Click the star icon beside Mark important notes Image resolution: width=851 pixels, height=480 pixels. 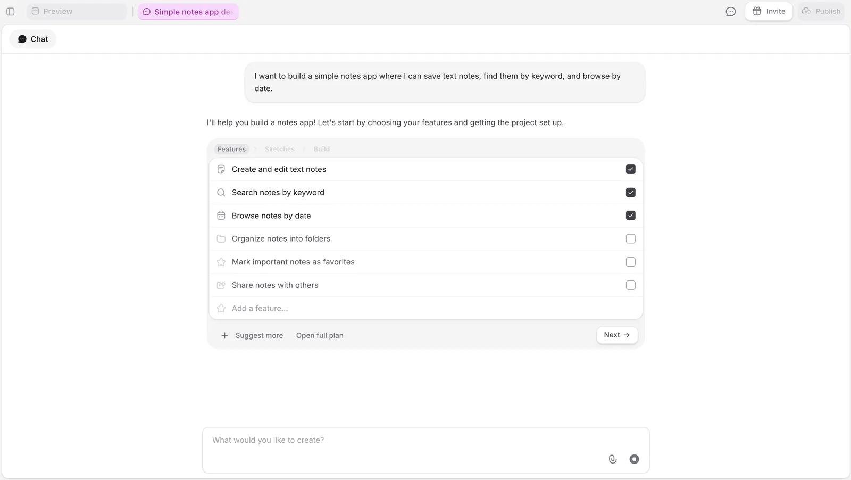[221, 262]
